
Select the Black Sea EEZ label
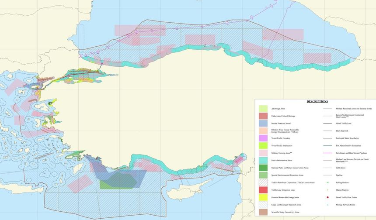(x=343, y=131)
